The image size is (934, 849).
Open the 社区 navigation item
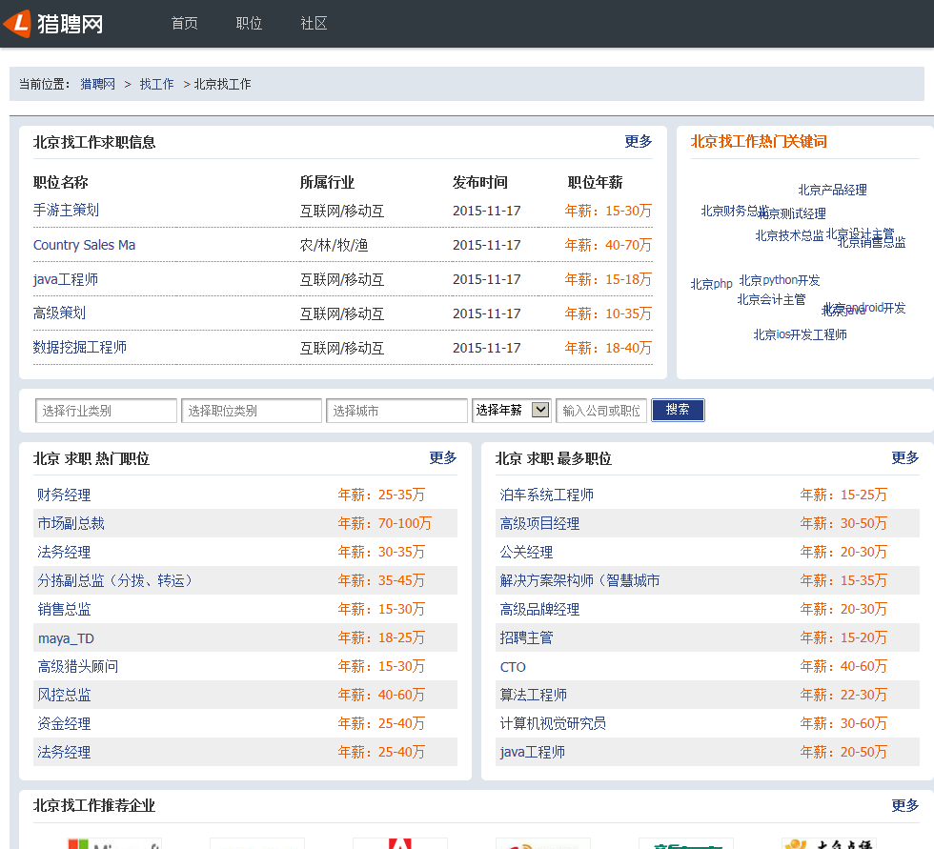tap(314, 23)
